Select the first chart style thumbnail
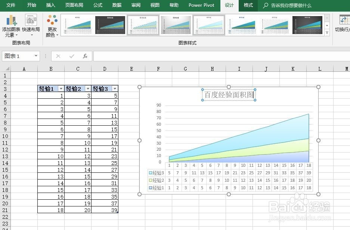 coord(77,25)
